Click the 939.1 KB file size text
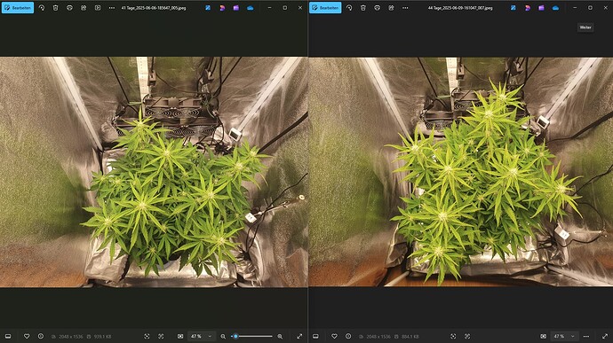This screenshot has width=613, height=343. 102,337
